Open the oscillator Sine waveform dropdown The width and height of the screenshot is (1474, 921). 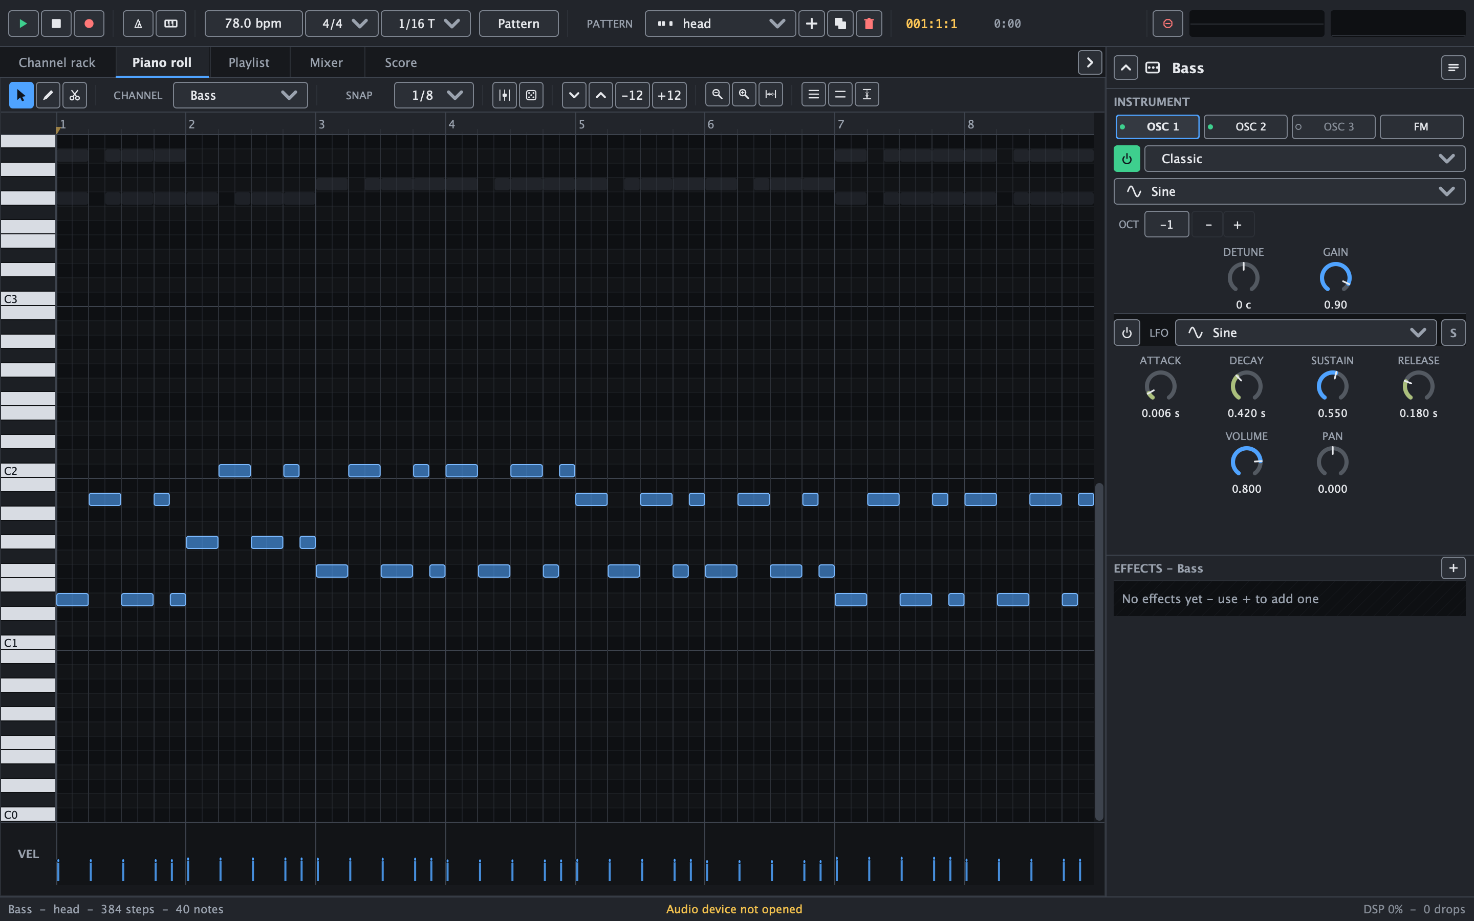tap(1289, 191)
